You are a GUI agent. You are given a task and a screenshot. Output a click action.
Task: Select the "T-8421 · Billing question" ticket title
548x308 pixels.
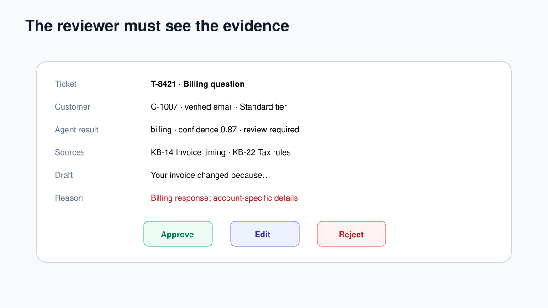(x=198, y=84)
